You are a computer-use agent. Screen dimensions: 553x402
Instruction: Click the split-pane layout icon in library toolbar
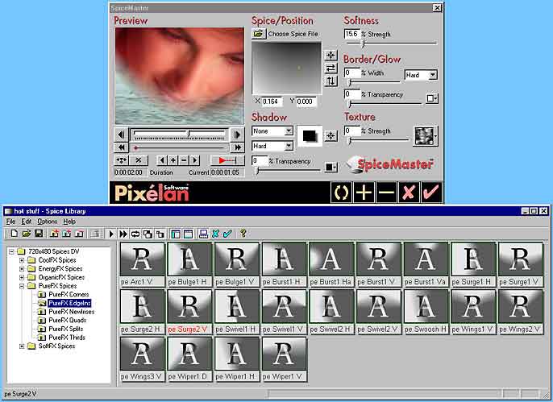click(175, 234)
